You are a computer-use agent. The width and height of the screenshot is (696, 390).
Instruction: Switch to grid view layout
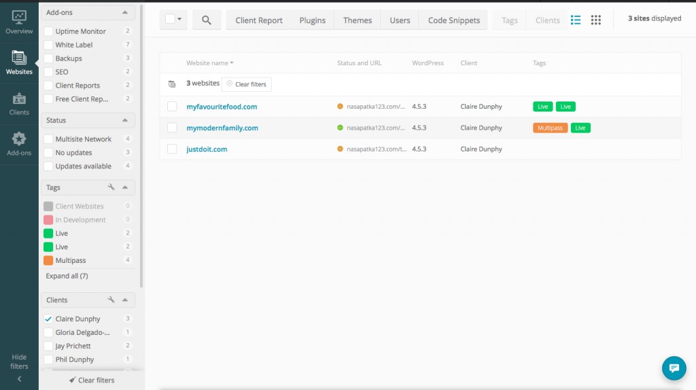click(595, 20)
